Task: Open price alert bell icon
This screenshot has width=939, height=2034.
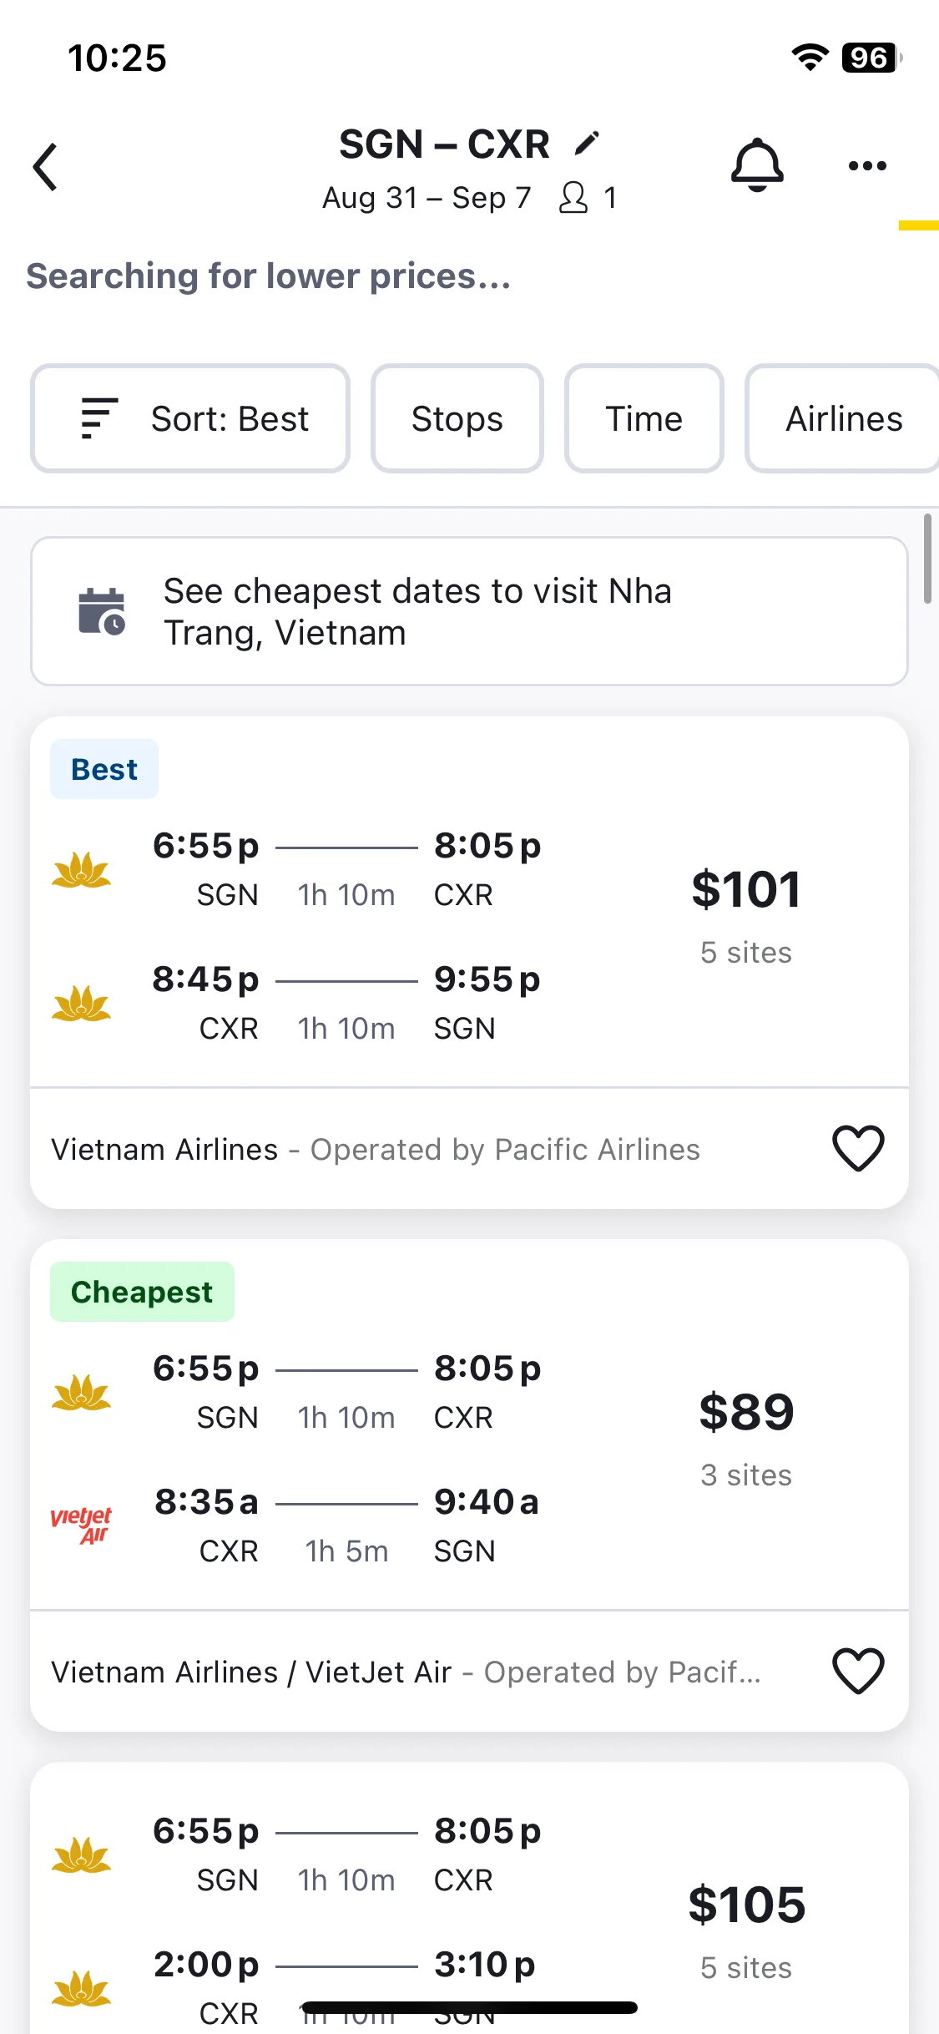Action: pyautogui.click(x=757, y=164)
